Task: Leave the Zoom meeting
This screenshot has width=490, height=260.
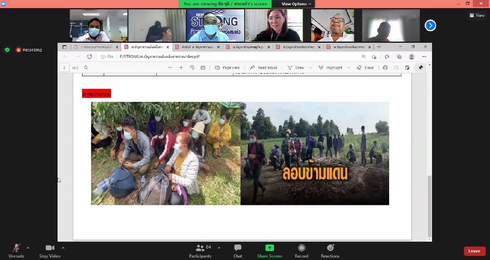Action: tap(474, 251)
